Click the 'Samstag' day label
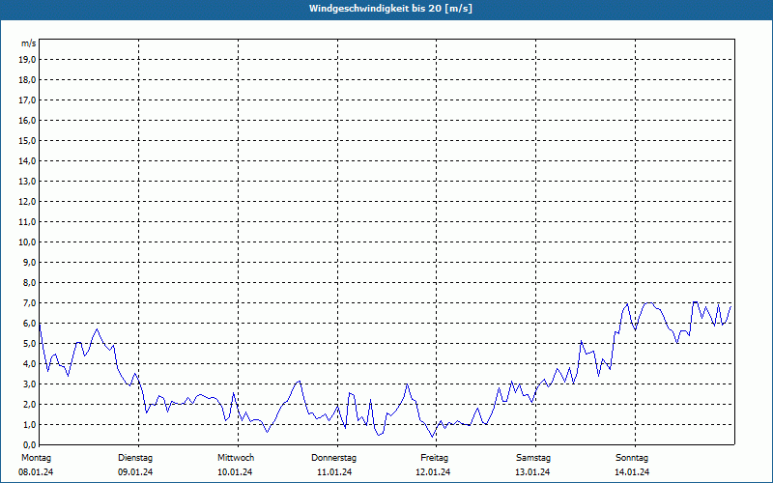 [533, 458]
